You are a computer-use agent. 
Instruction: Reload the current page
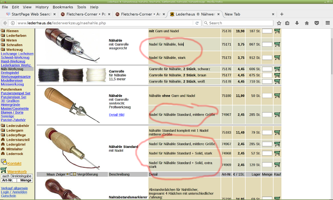197,23
